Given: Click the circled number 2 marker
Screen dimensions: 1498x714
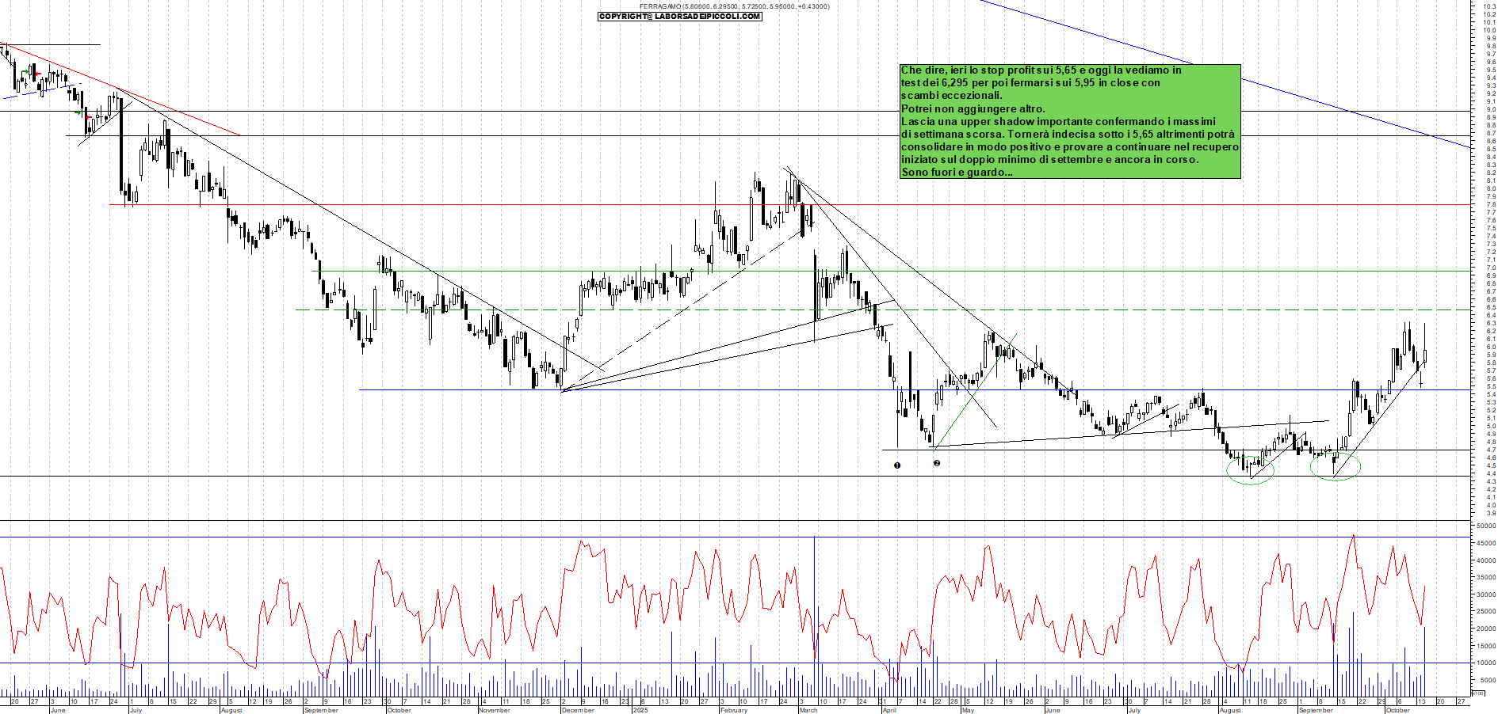Looking at the screenshot, I should [x=937, y=463].
